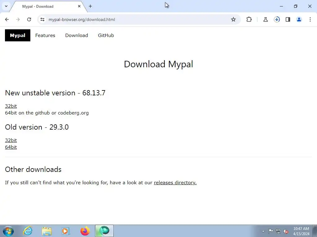The width and height of the screenshot is (317, 237).
Task: Open the Extensions puzzle icon
Action: (x=249, y=19)
